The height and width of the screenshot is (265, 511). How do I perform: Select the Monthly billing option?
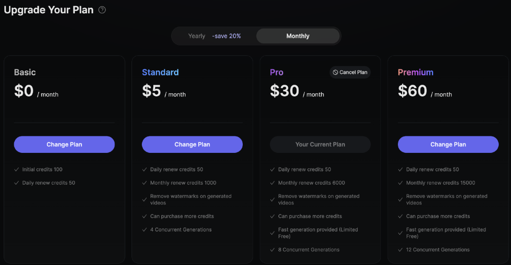298,36
